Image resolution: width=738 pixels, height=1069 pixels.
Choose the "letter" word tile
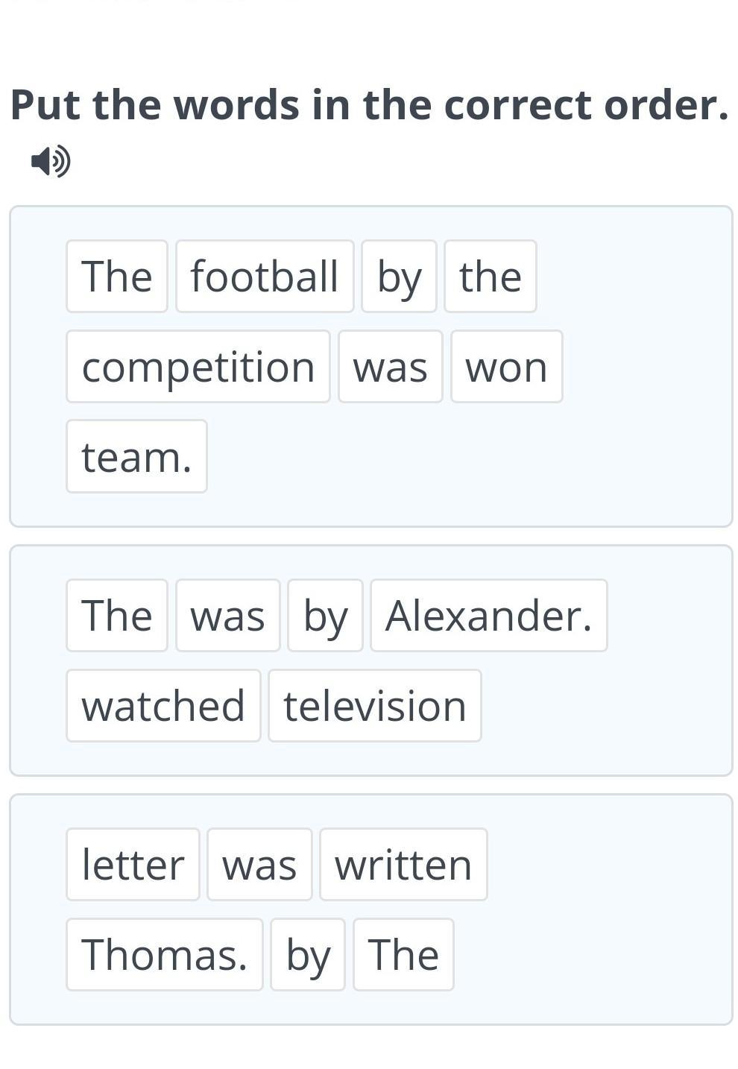pyautogui.click(x=133, y=865)
